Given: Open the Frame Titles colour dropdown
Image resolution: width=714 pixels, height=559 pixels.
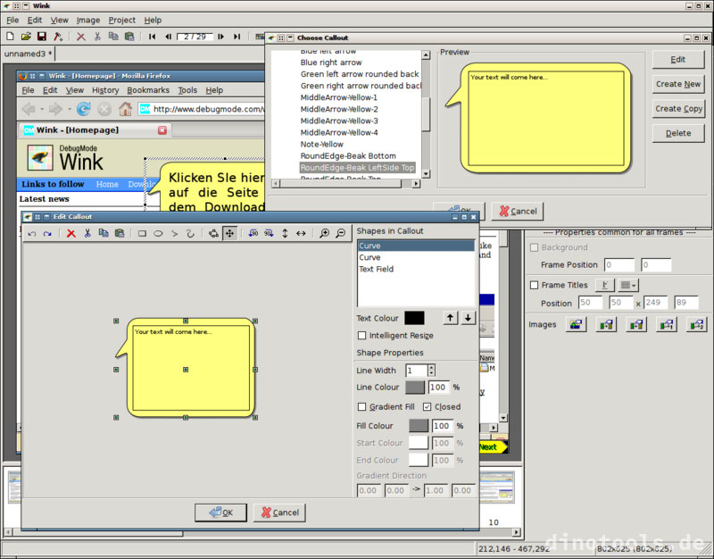Looking at the screenshot, I should [x=629, y=285].
